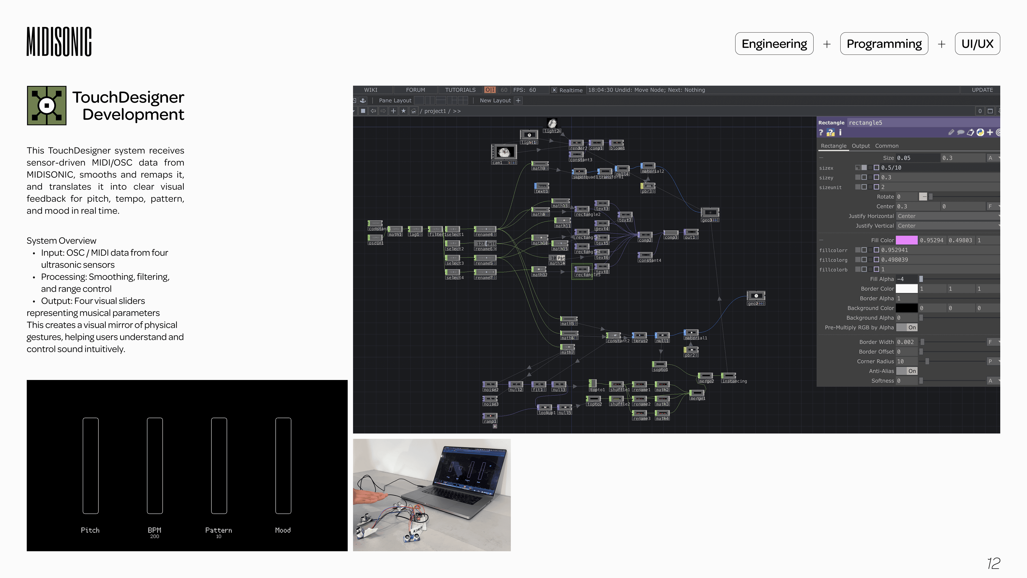Open the comment speech bubble icon
1027x578 pixels.
[x=961, y=132]
